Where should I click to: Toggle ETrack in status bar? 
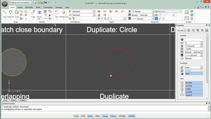click(x=113, y=116)
